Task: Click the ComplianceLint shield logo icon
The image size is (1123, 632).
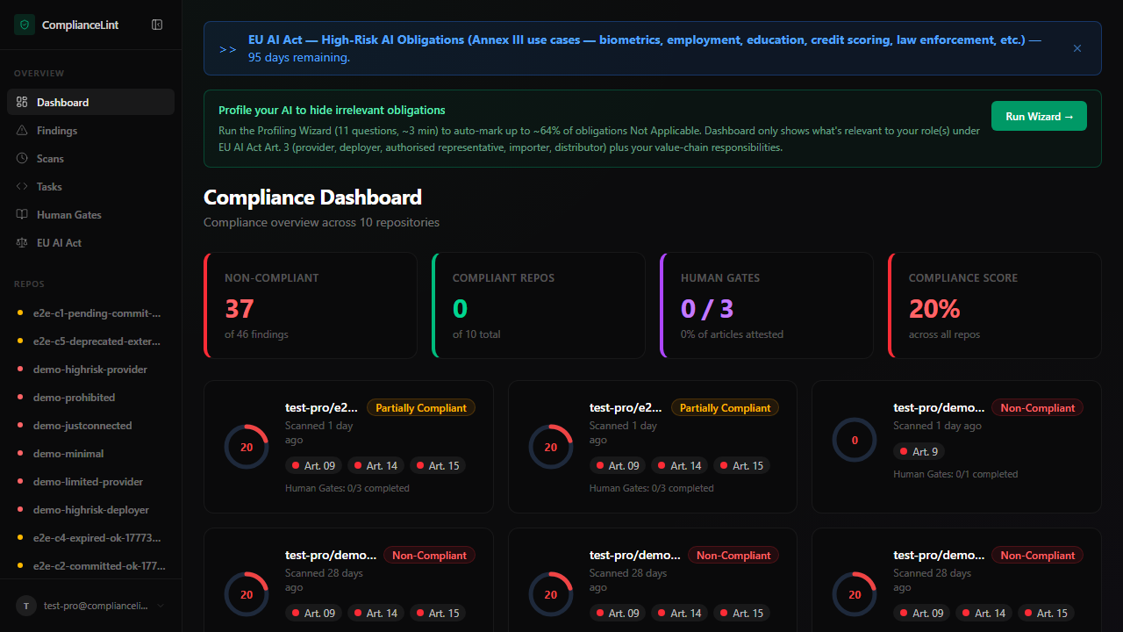Action: click(x=25, y=25)
